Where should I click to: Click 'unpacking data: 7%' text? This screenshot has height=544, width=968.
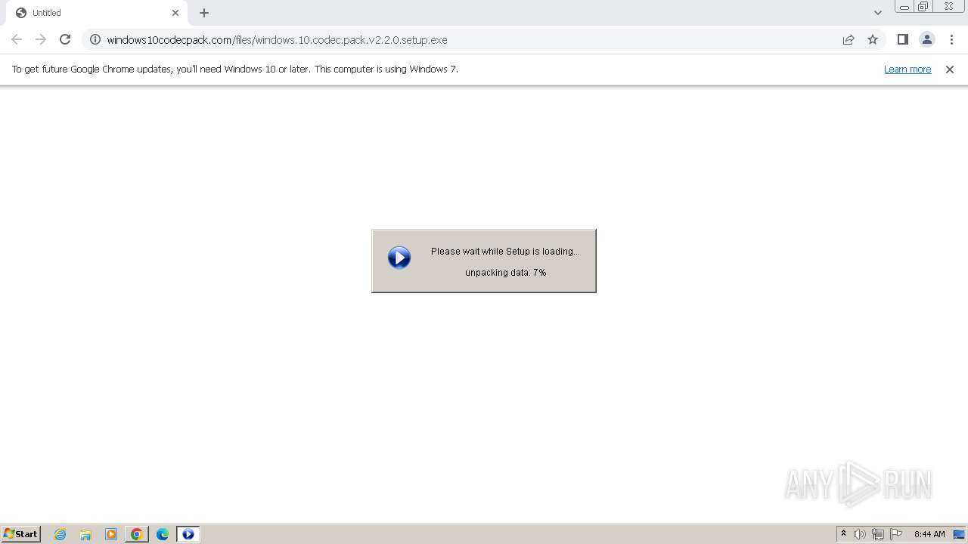pyautogui.click(x=505, y=273)
